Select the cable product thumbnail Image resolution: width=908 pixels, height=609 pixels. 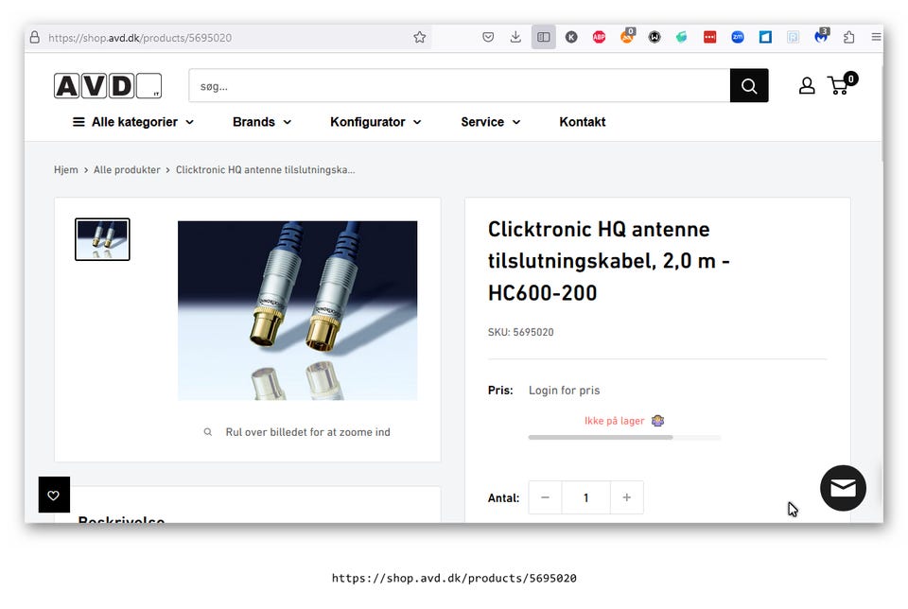[x=102, y=239]
